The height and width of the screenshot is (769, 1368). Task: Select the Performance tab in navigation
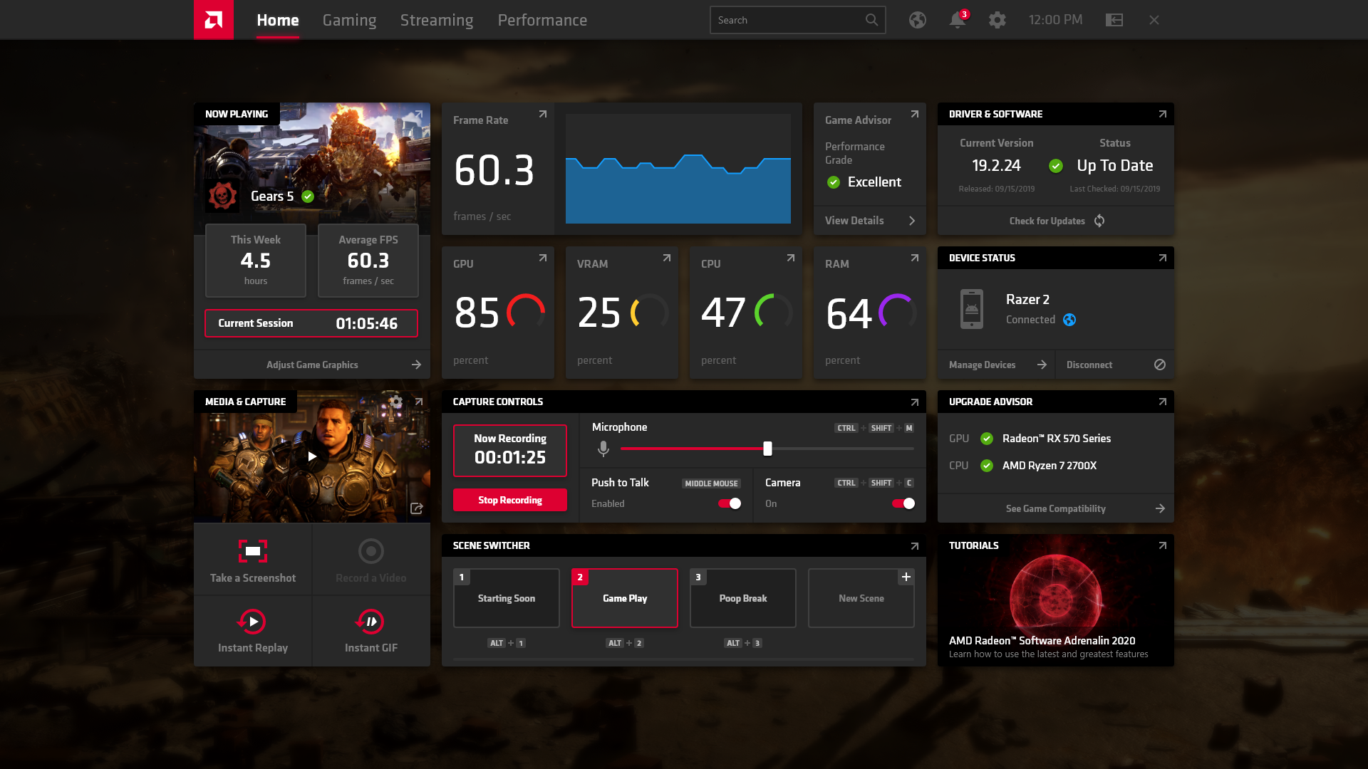543,20
